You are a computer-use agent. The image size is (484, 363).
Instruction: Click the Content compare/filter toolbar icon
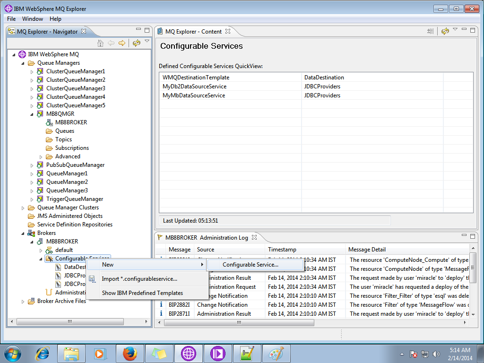tap(430, 31)
